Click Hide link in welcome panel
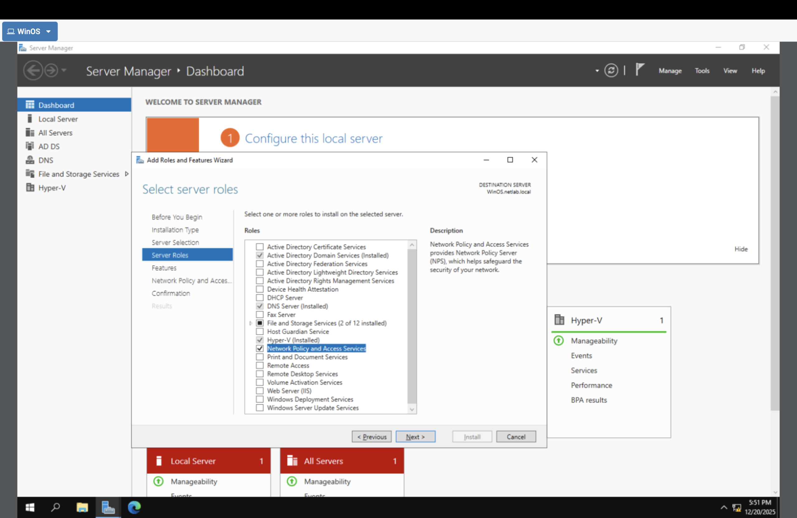The image size is (797, 518). coord(741,249)
